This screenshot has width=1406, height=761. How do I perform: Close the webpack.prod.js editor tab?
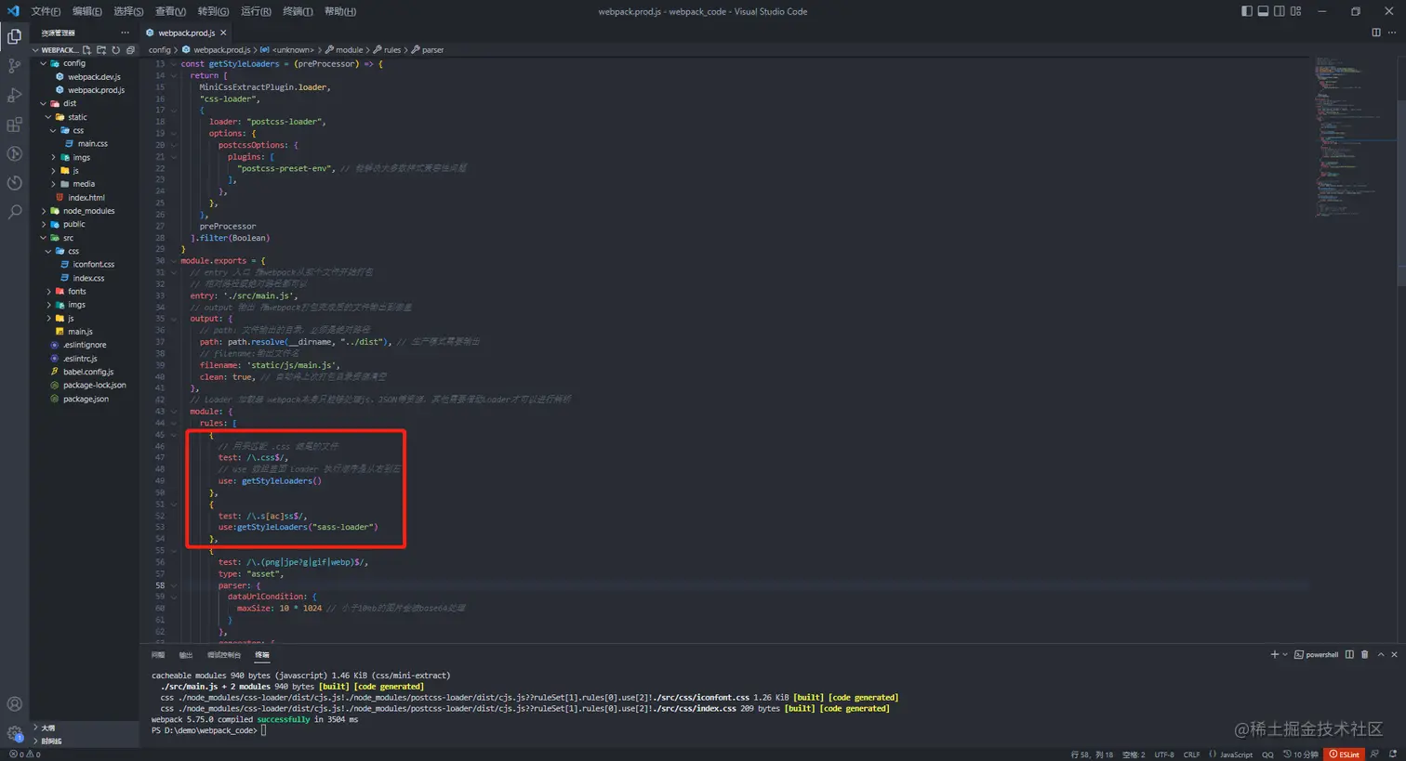(223, 33)
